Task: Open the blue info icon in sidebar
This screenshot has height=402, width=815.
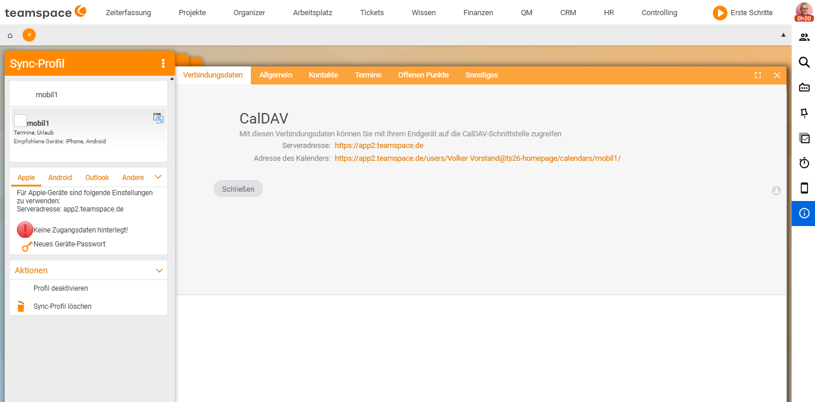Action: coord(804,213)
